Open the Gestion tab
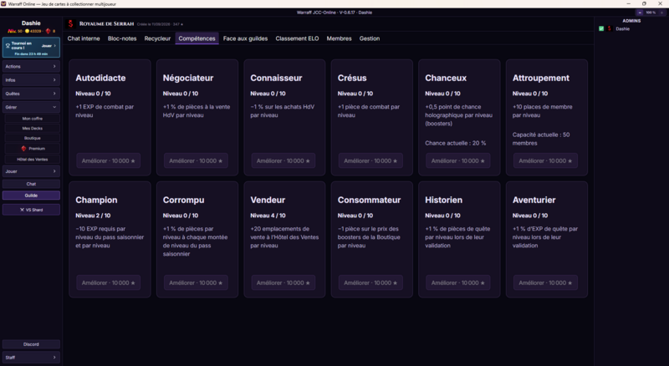This screenshot has height=366, width=669. (370, 38)
